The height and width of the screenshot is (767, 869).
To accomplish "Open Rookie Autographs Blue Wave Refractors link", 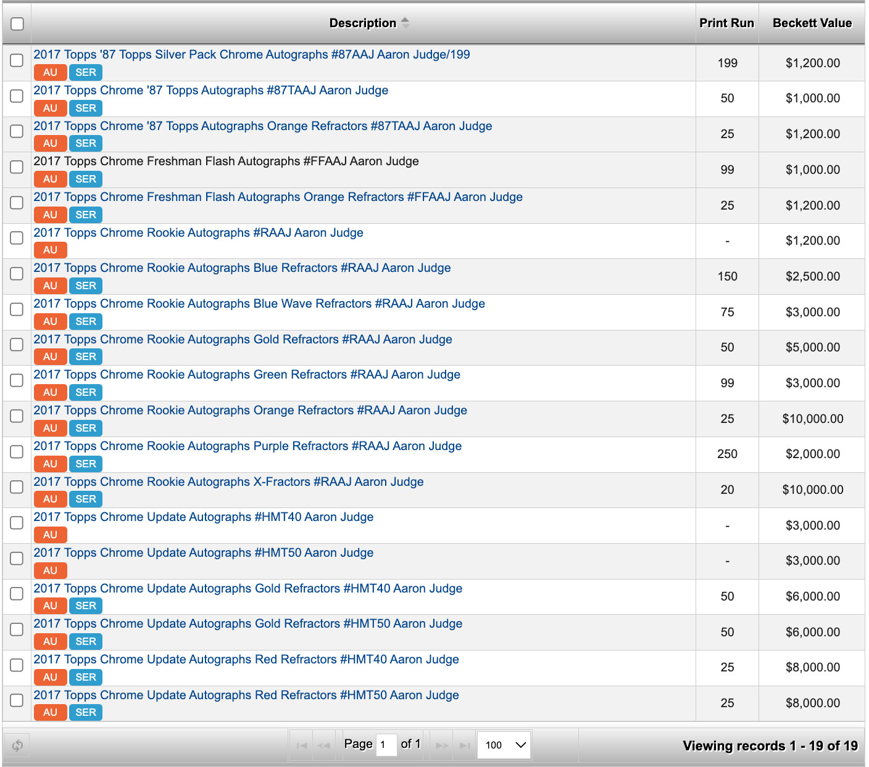I will pyautogui.click(x=259, y=303).
